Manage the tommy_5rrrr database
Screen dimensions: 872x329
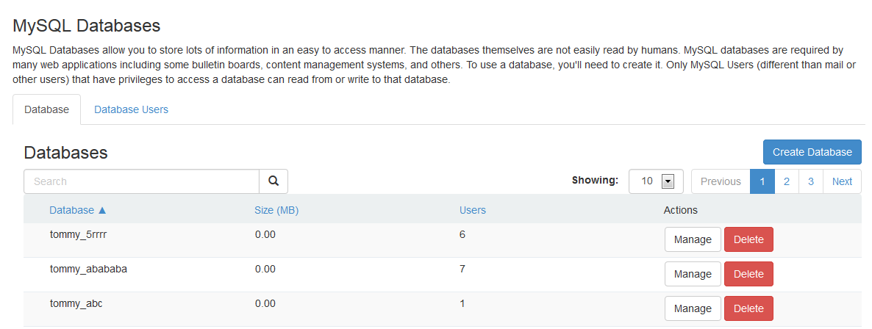tap(693, 239)
